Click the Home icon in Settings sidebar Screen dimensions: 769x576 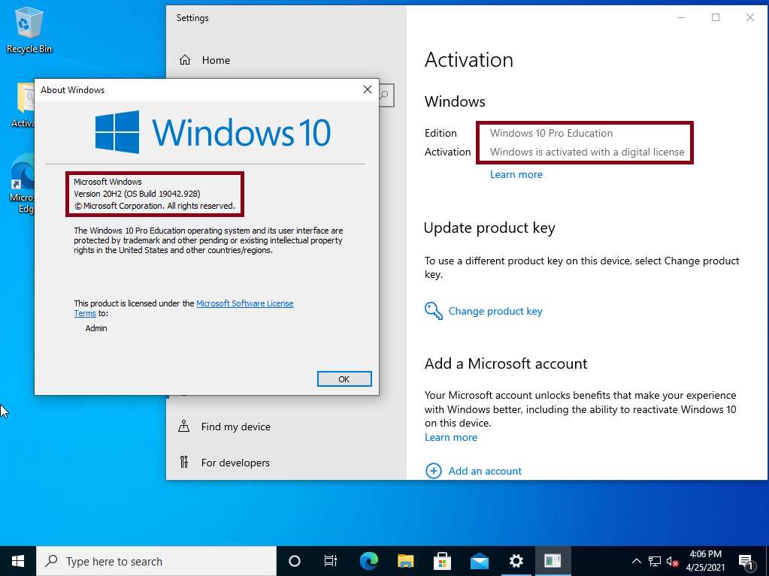(x=185, y=60)
